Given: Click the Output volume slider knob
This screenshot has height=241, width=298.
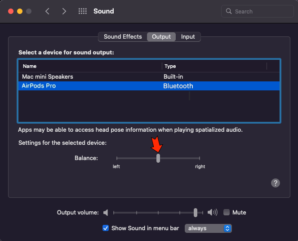Looking at the screenshot, I should coord(196,213).
